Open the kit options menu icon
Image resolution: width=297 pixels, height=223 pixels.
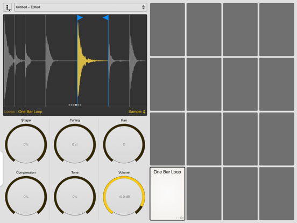[x=8, y=7]
